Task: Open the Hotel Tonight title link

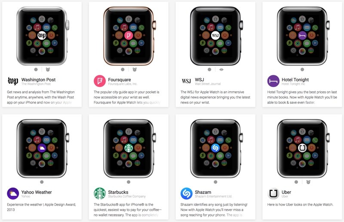Action: (295, 80)
